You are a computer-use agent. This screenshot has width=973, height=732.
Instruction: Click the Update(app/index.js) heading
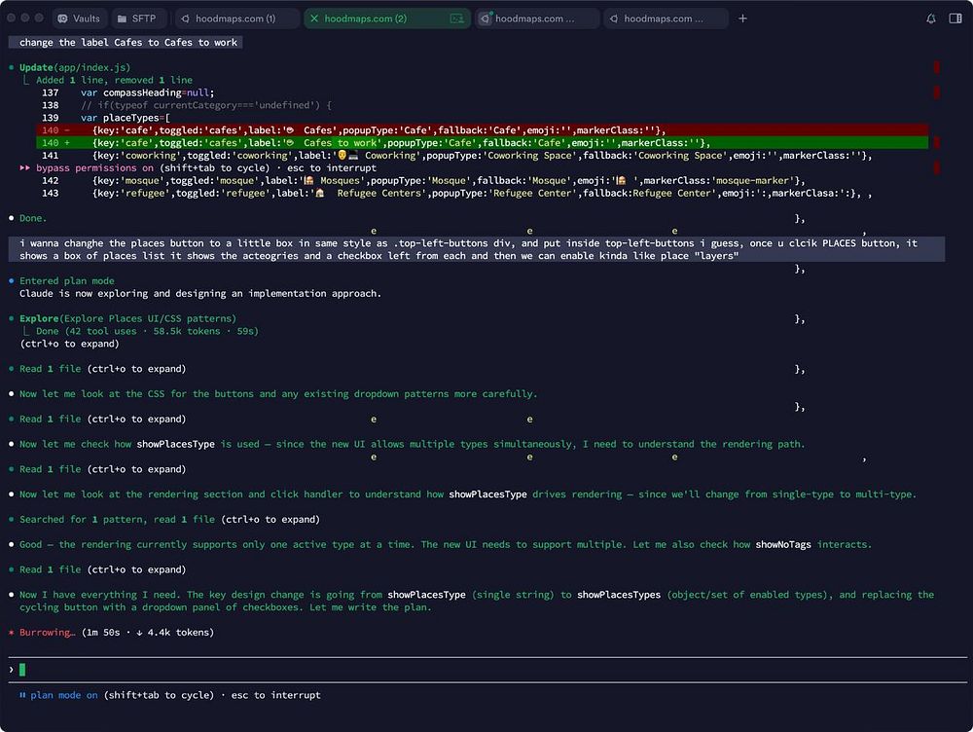pyautogui.click(x=74, y=67)
